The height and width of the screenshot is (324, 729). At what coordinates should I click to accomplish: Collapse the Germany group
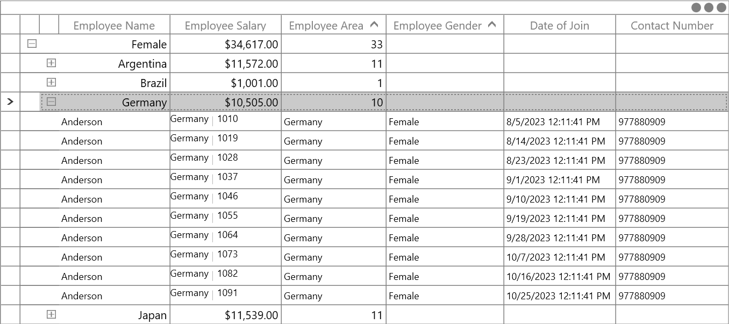pos(51,102)
